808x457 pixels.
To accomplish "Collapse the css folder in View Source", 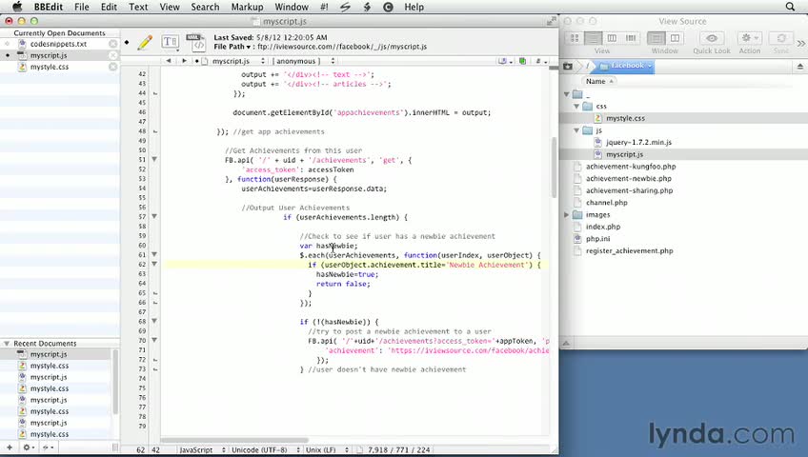I will (x=576, y=106).
